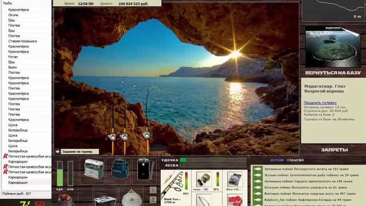Click the АЛК level bar
The height and width of the screenshot is (206, 366).
coord(70,174)
